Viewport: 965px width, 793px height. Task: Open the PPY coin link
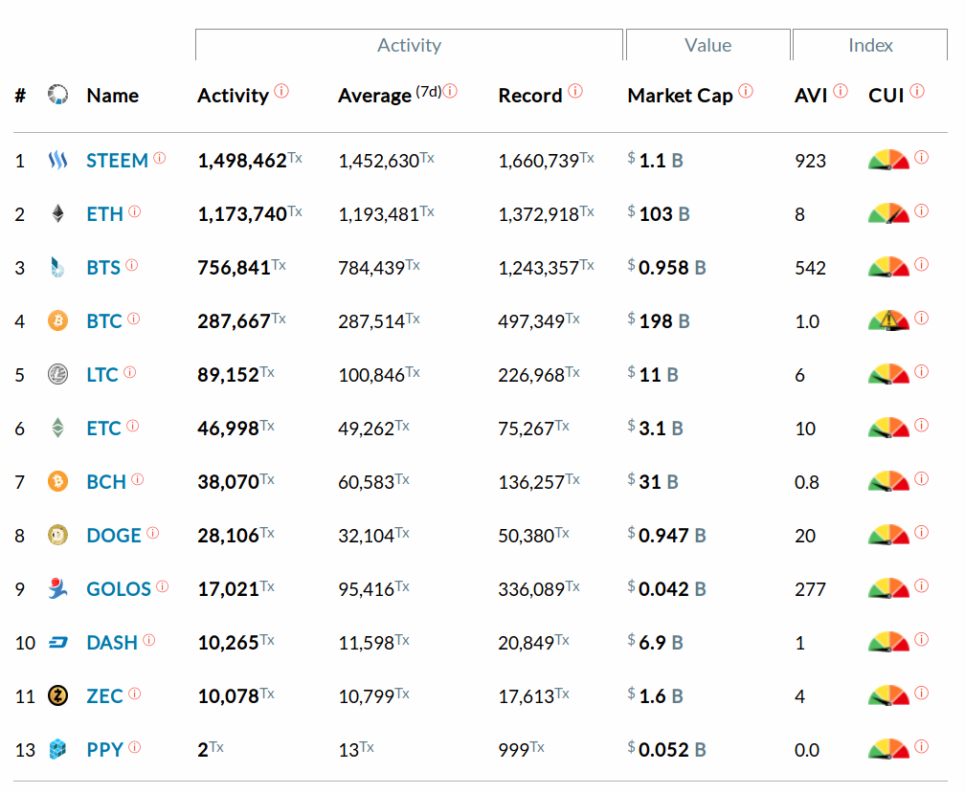(x=104, y=749)
